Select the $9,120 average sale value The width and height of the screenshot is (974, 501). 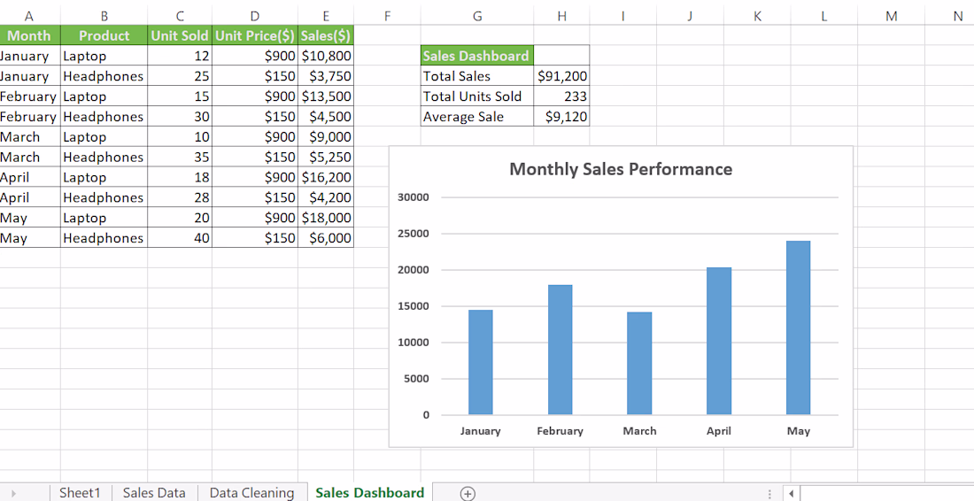pos(561,116)
